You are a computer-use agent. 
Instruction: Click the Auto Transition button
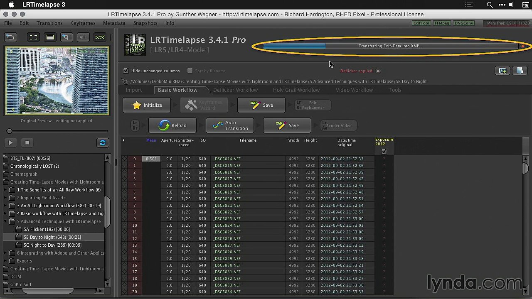[230, 125]
